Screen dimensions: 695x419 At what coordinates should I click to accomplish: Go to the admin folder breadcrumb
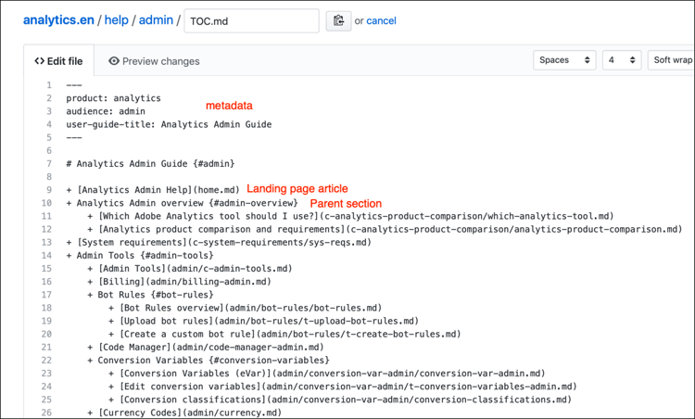156,20
